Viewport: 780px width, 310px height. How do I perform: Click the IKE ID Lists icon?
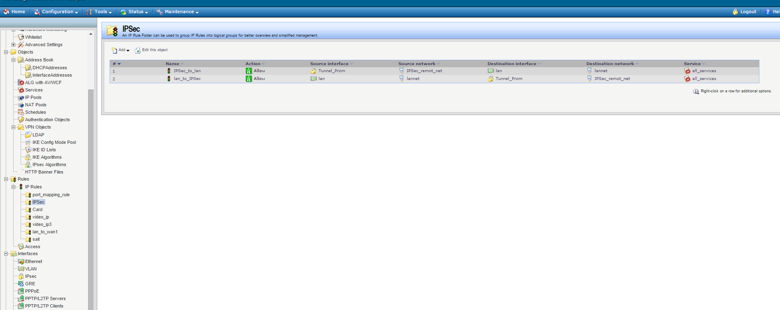point(28,150)
